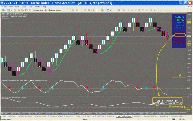Switch to the M5 timeframe
This screenshot has width=193, height=121.
[165, 10]
